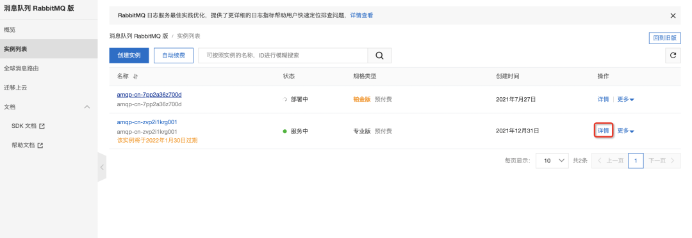Image resolution: width=692 pixels, height=238 pixels.
Task: Click 部署中 status text
Action: coord(300,99)
